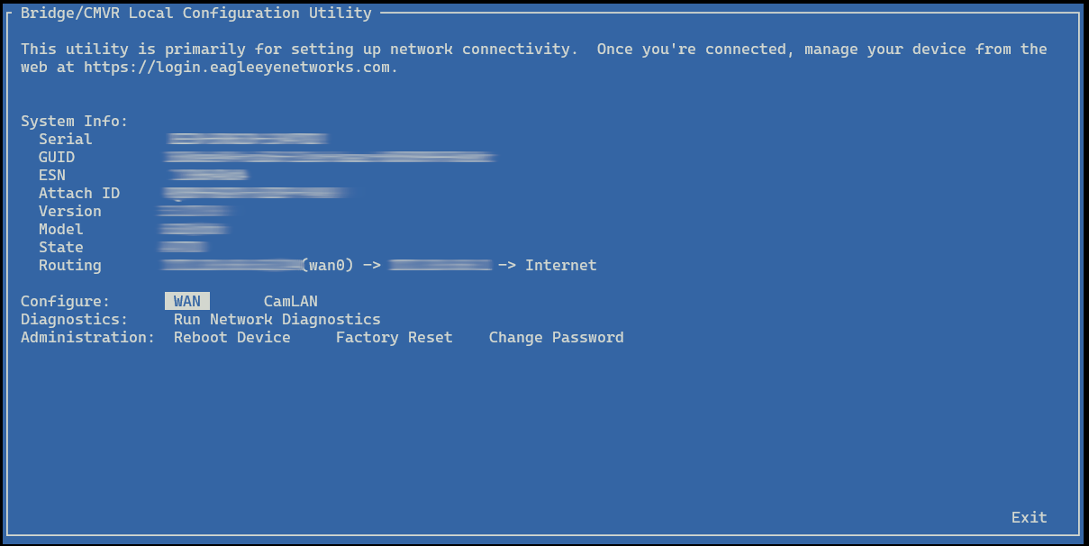
Task: Click the (wan0) interface text
Action: coord(327,265)
